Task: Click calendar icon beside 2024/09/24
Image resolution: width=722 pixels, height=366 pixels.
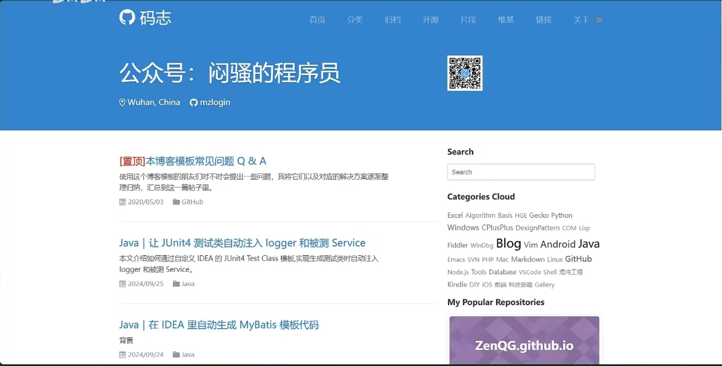Action: click(x=122, y=354)
